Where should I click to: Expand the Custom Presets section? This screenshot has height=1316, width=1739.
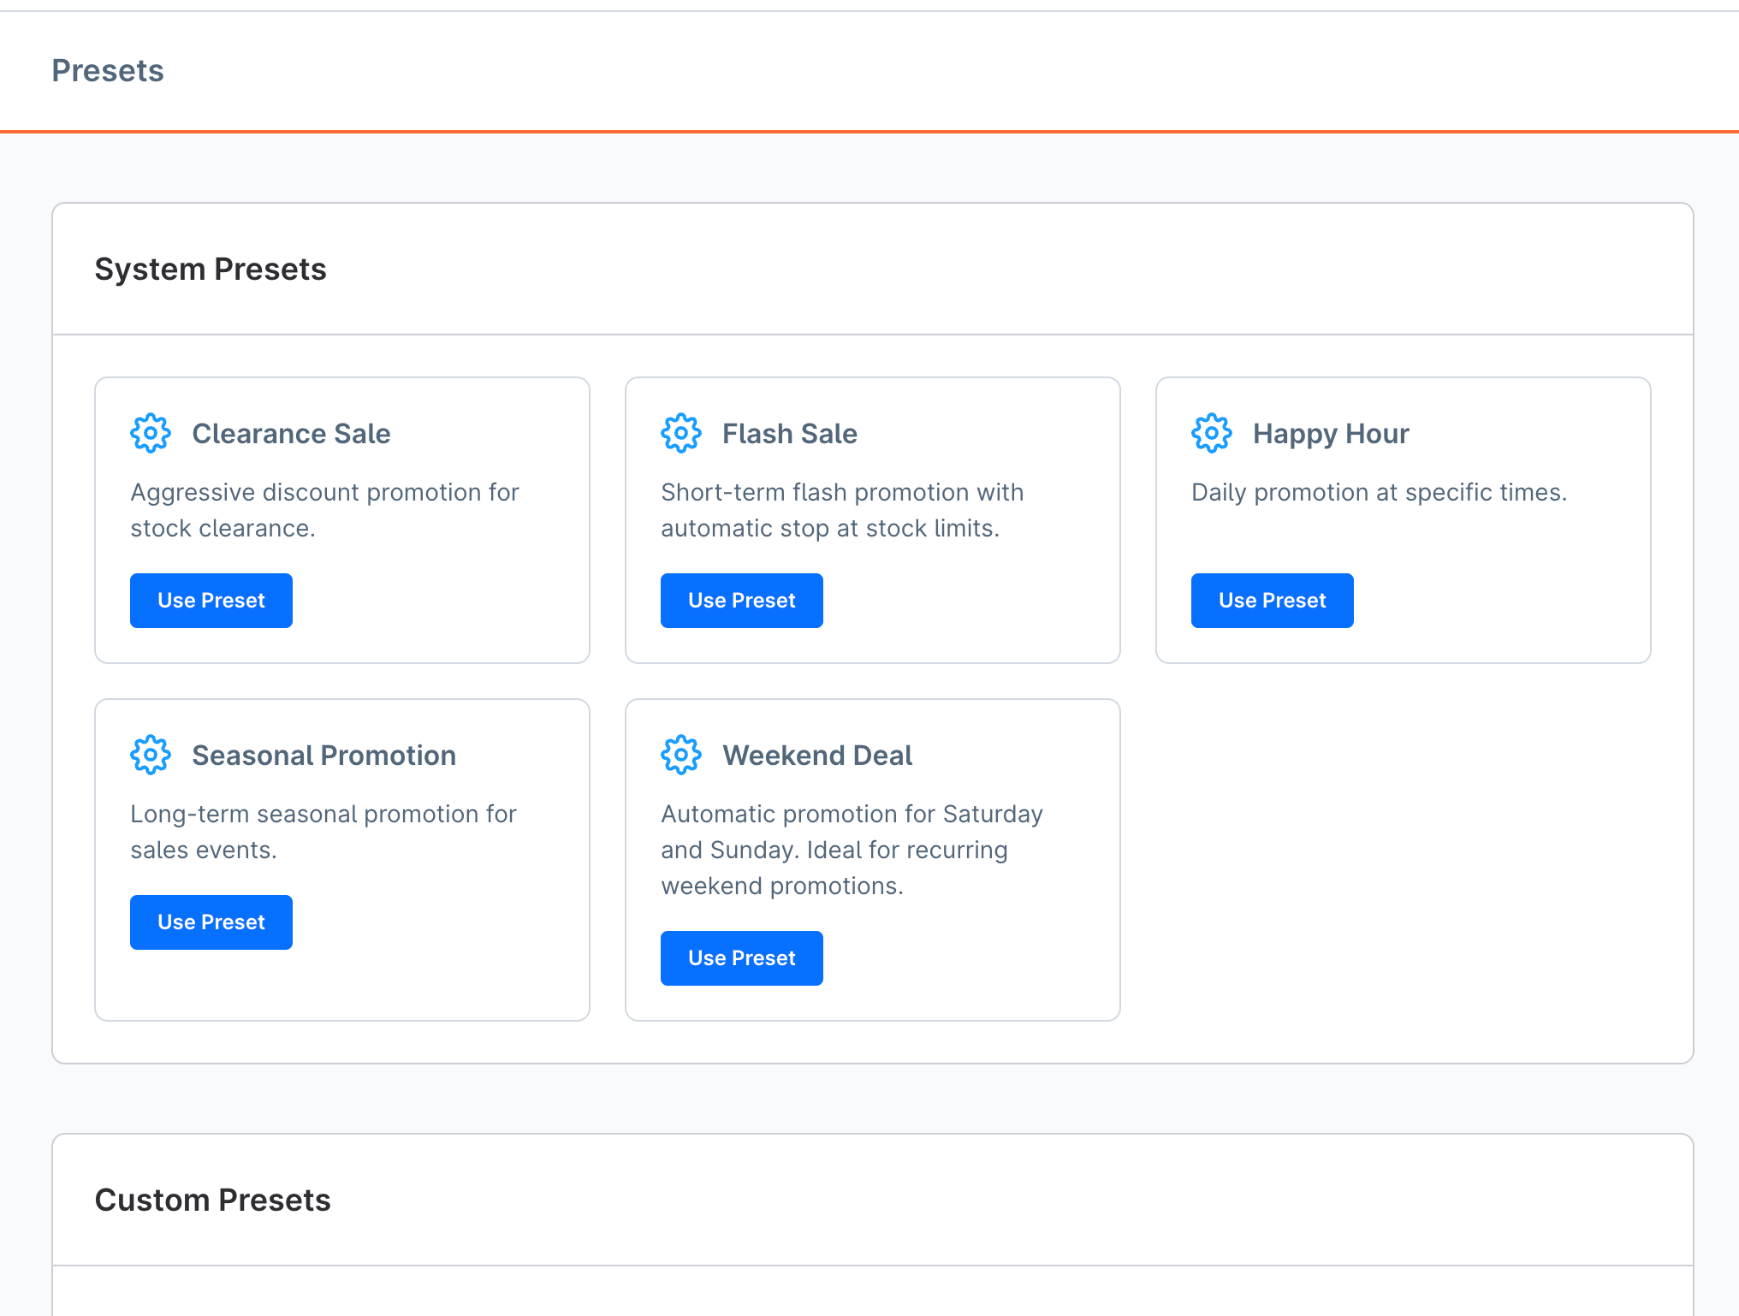[x=213, y=1200]
